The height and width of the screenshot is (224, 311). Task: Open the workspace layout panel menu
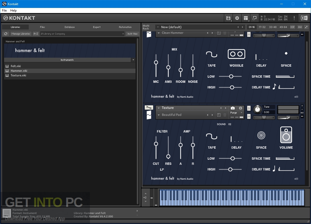tap(246, 18)
